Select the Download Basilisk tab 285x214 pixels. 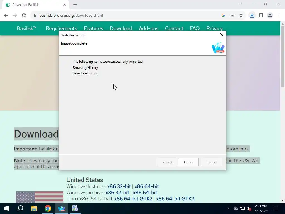pyautogui.click(x=35, y=5)
